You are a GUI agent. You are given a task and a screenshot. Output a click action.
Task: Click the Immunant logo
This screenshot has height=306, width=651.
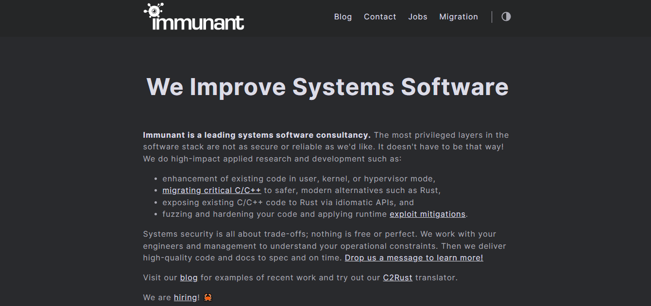(x=194, y=17)
